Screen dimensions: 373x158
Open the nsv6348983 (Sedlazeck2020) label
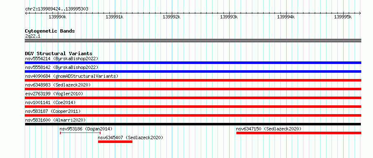[58, 85]
